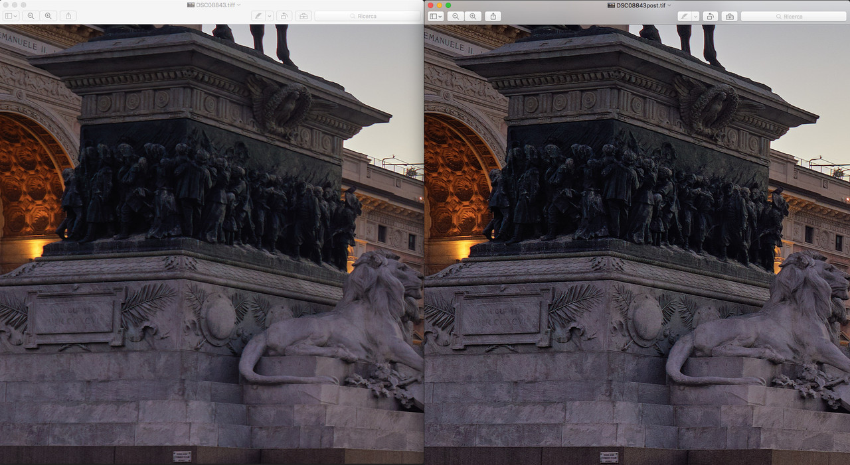Zoom in on DSC08843post.tif window

[473, 16]
